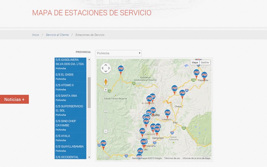The height and width of the screenshot is (167, 267).
Task: Select the top-left map station marker
Action: [x=121, y=69]
